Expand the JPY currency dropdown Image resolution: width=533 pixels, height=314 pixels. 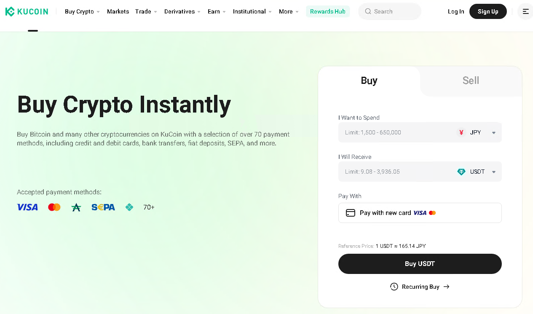[x=493, y=133]
